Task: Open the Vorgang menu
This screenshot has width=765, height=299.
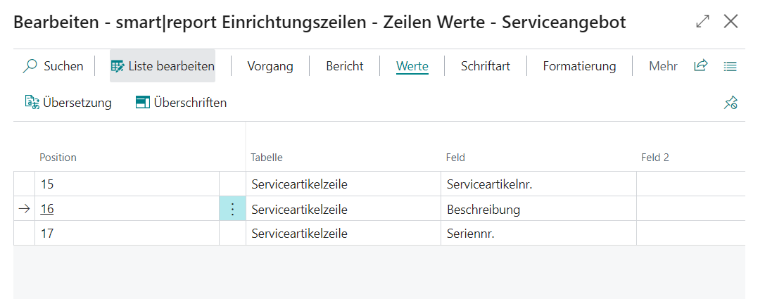Action: pos(270,66)
